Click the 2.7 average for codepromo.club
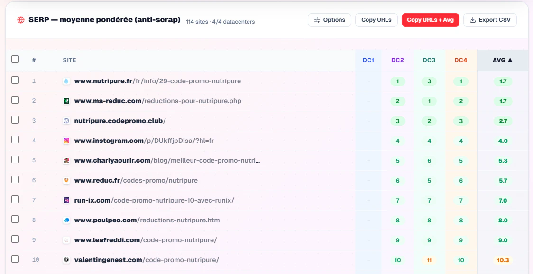Image resolution: width=533 pixels, height=274 pixels. tap(503, 121)
